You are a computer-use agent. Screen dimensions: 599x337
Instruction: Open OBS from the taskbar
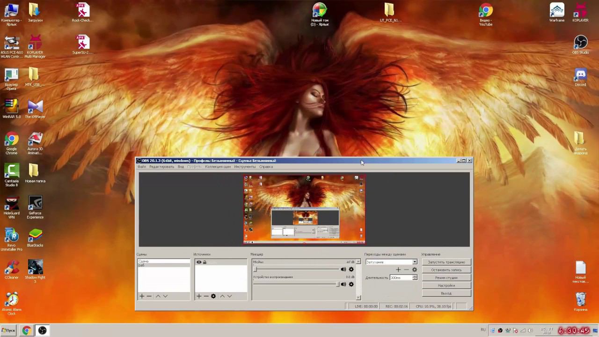click(42, 330)
